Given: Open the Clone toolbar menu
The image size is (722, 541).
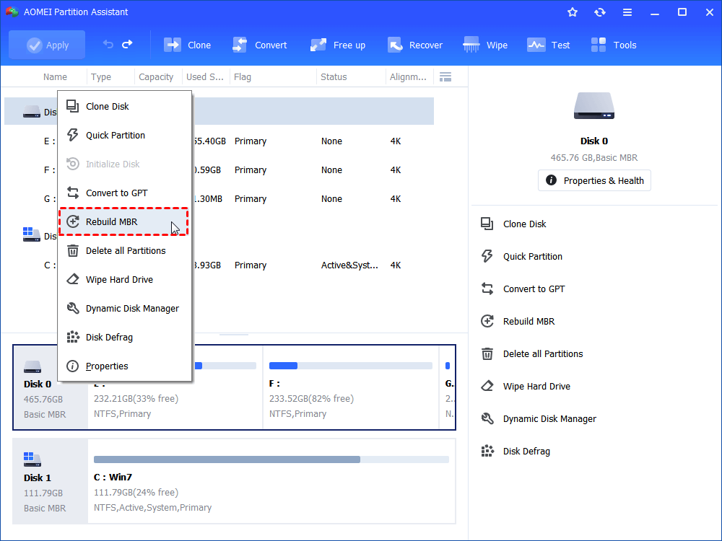Looking at the screenshot, I should point(187,45).
